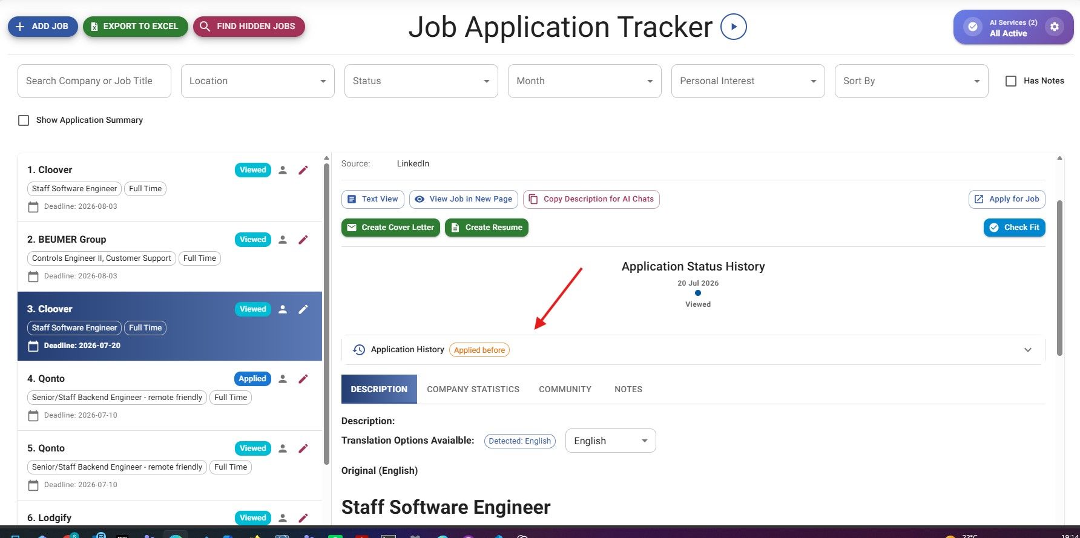Open the NOTES tab
The image size is (1080, 538).
[x=628, y=389]
